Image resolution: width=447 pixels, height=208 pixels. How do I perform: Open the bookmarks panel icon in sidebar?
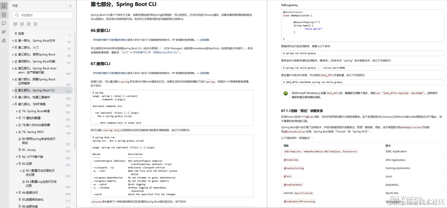[x=4, y=6]
